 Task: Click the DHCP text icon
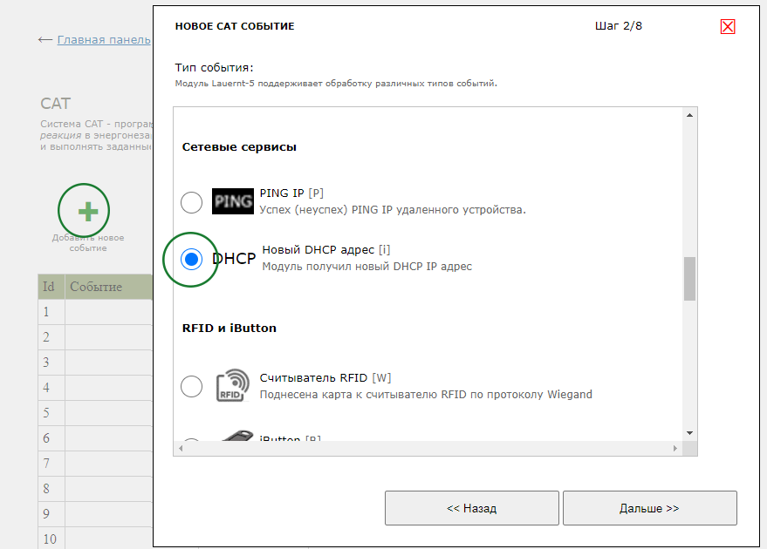coord(232,258)
